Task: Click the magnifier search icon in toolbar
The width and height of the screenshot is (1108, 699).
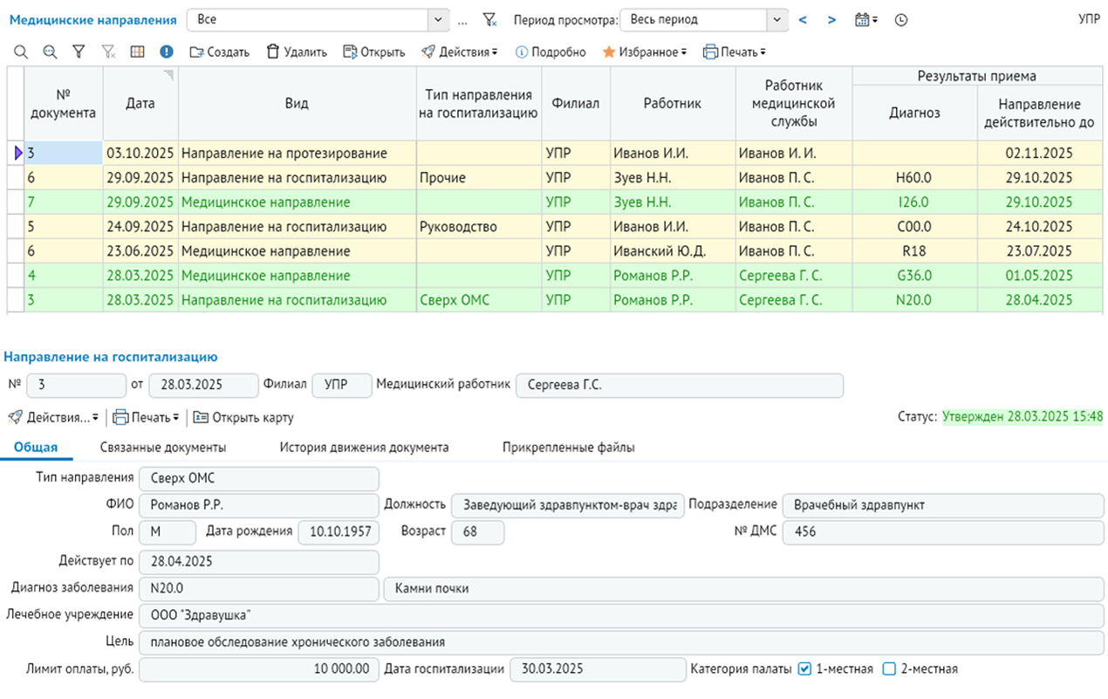Action: tap(20, 52)
